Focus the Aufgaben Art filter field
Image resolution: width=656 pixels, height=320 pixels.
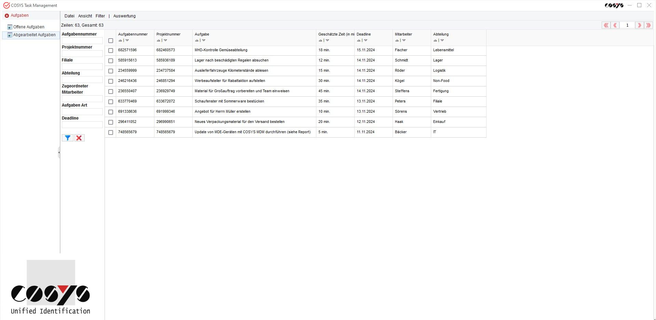(x=82, y=112)
